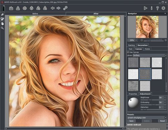Open the Painting tab
Viewport: 168px width, 130px height.
(x=131, y=45)
